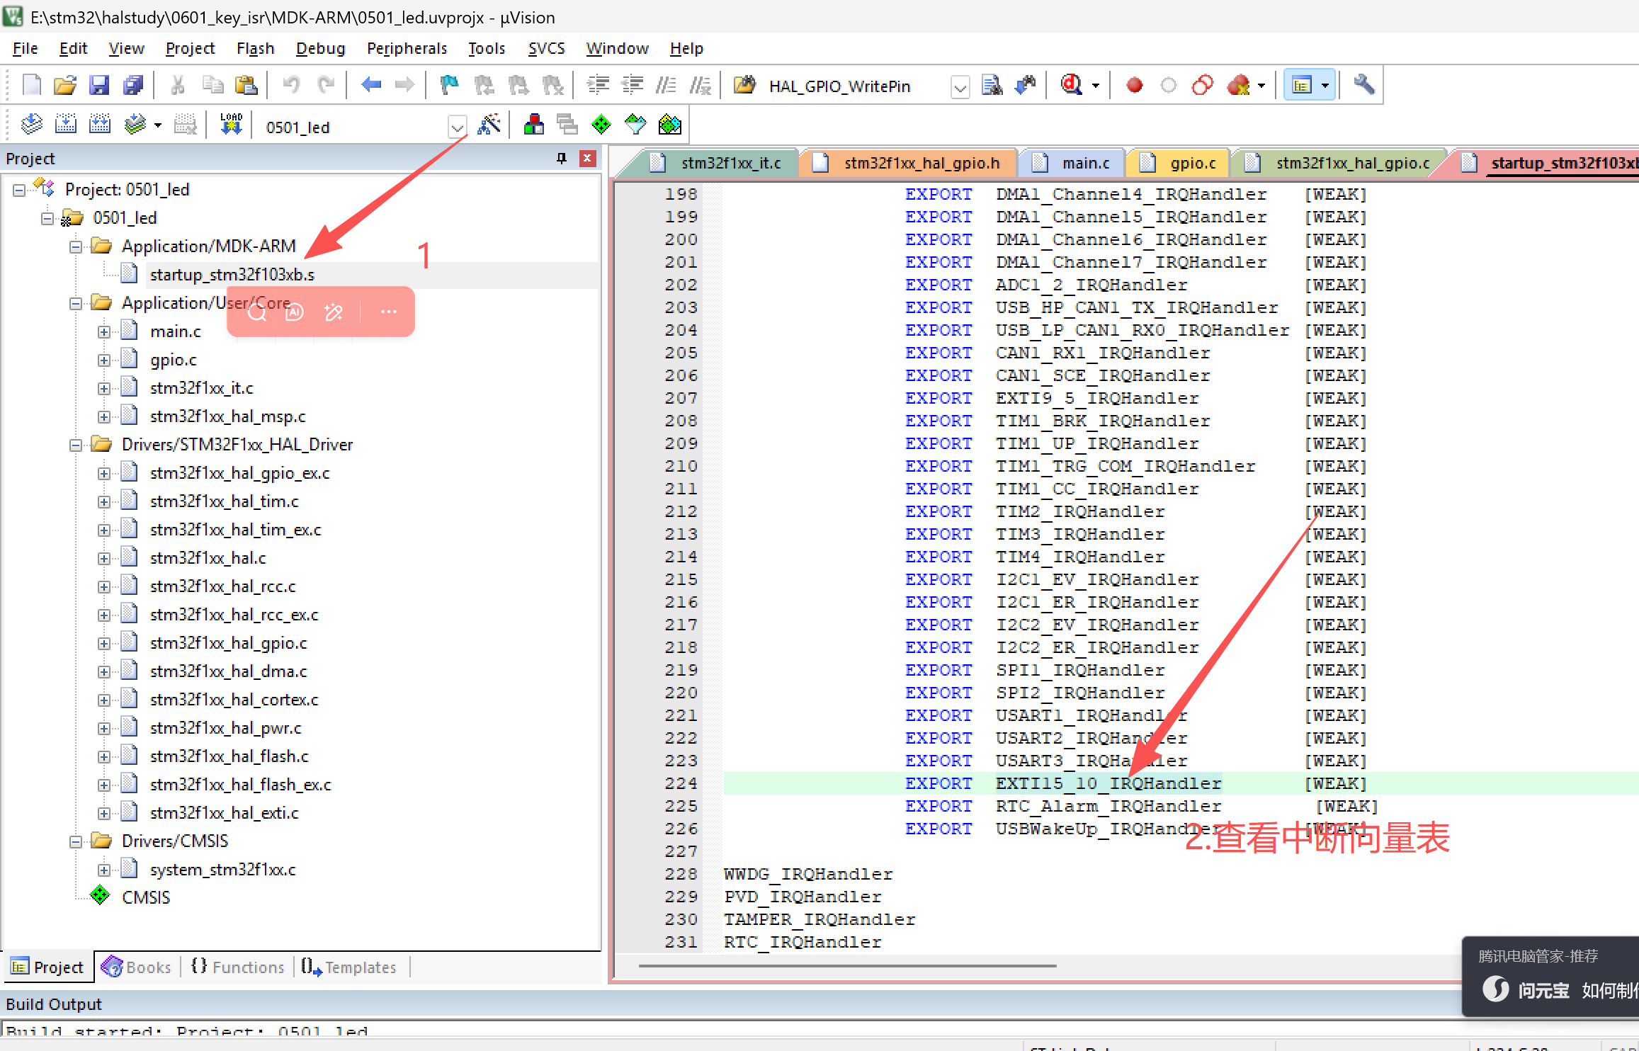Open the 0501_led target dropdown

pyautogui.click(x=457, y=127)
